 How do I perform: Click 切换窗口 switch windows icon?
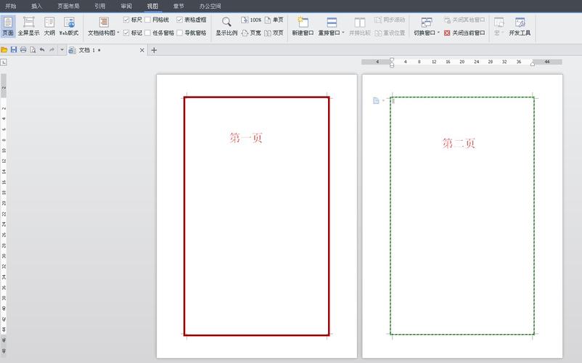(x=427, y=23)
